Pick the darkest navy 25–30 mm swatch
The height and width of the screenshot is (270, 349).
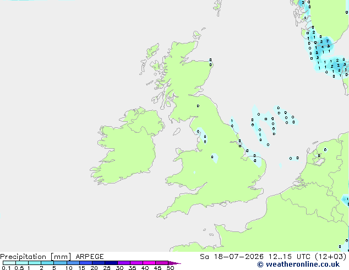(111, 263)
